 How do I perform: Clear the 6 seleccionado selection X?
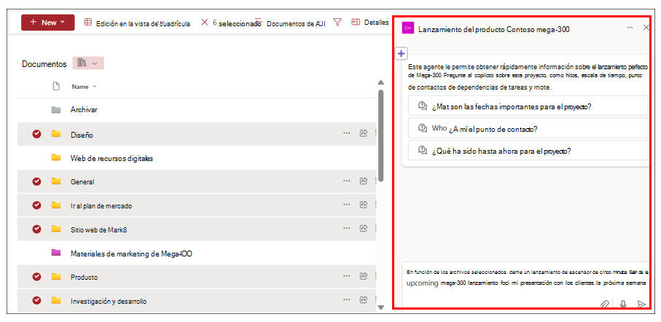click(x=205, y=23)
